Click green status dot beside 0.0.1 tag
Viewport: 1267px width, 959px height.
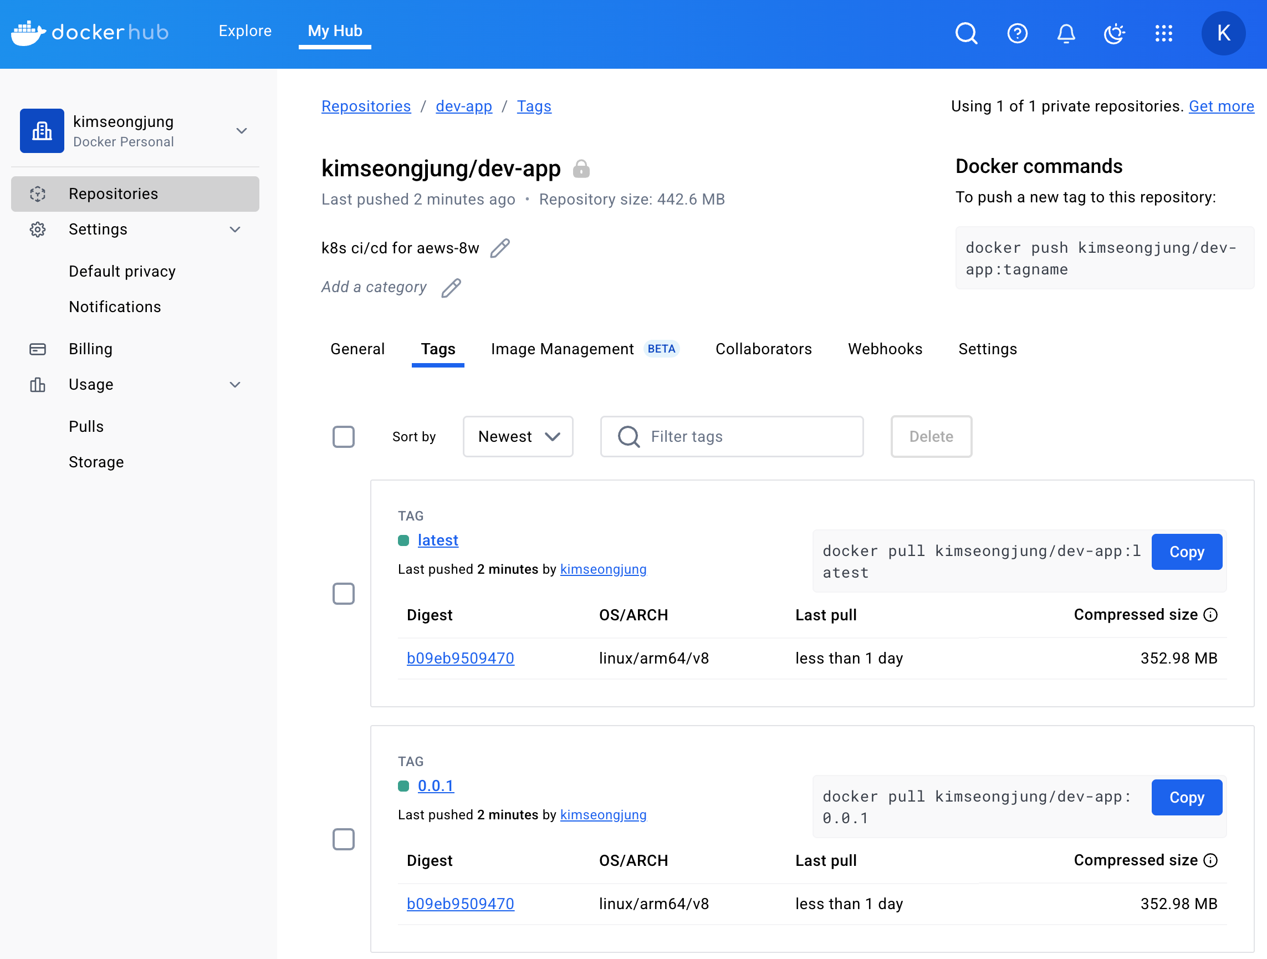coord(403,785)
